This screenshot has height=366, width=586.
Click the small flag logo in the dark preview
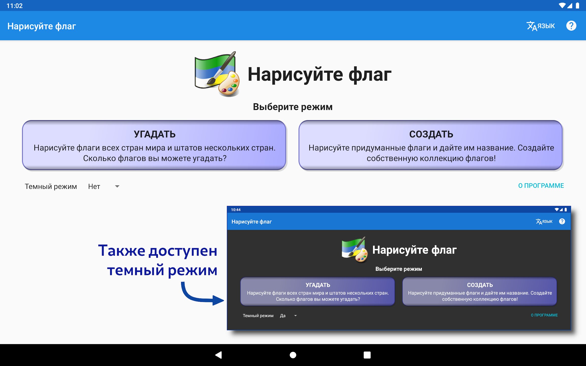pyautogui.click(x=355, y=250)
